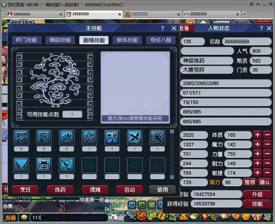This screenshot has height=224, width=275.
Task: Decrease 魔力 with the minus button
Action: tap(268, 144)
